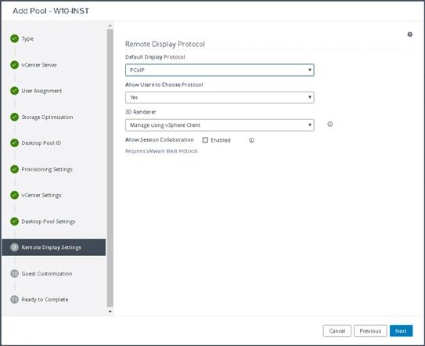
Task: Click the 'Requires VMware Blast Protocol' note
Action: point(161,151)
